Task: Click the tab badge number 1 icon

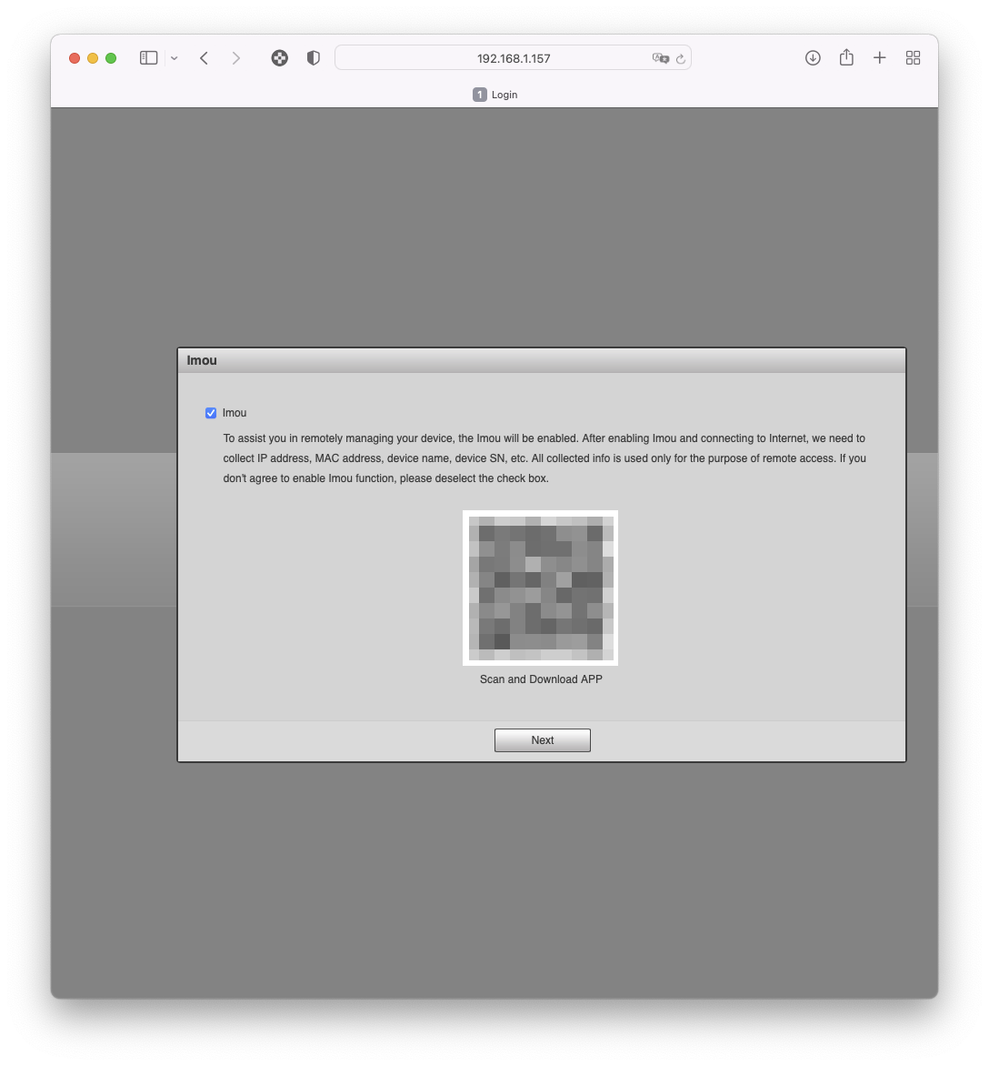Action: coord(480,95)
